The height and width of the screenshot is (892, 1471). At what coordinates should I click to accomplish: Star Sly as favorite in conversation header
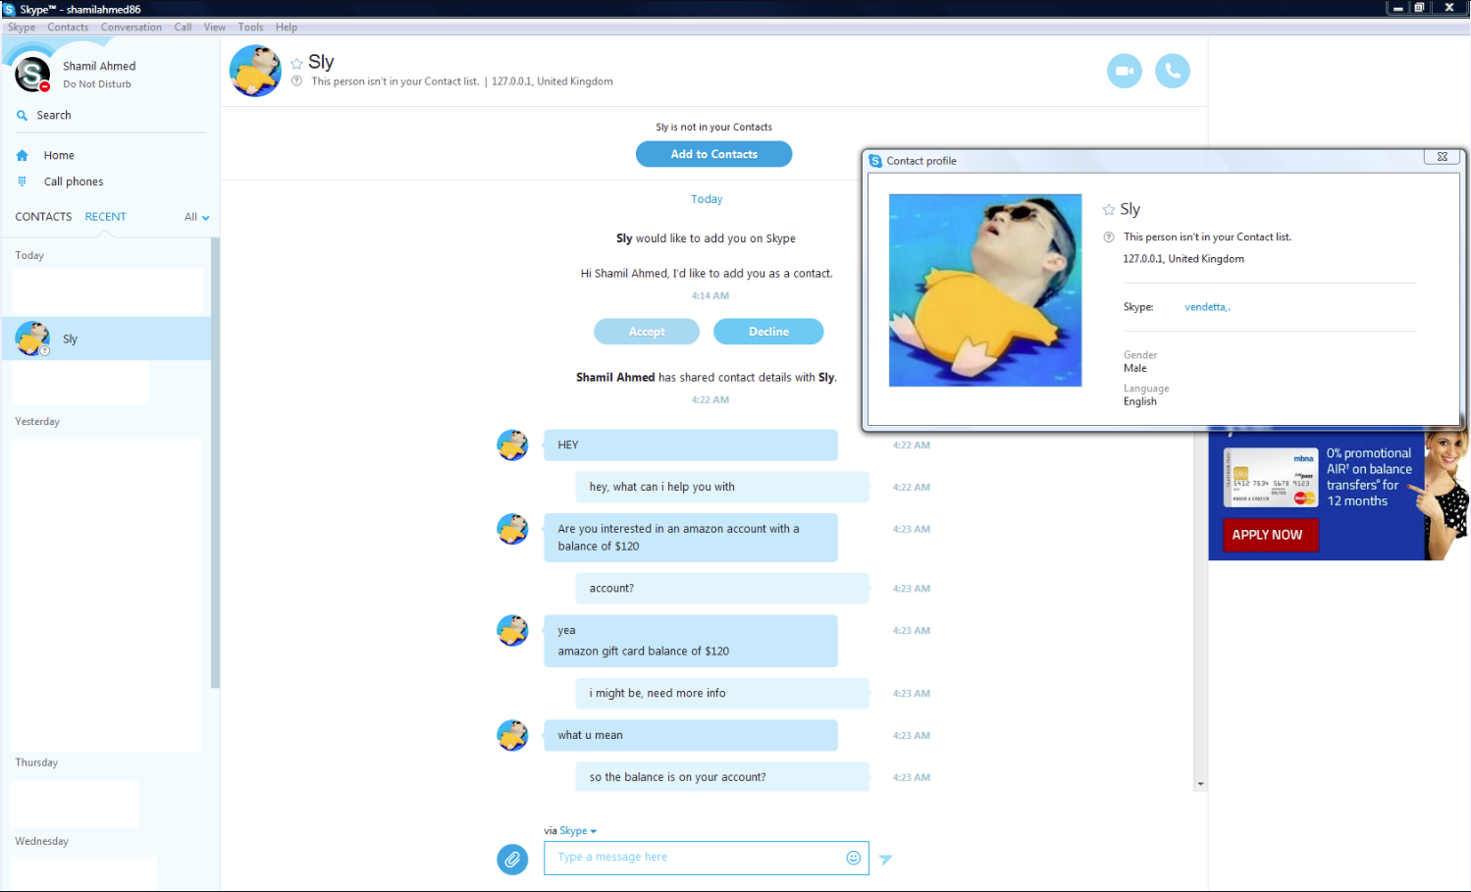[x=296, y=64]
